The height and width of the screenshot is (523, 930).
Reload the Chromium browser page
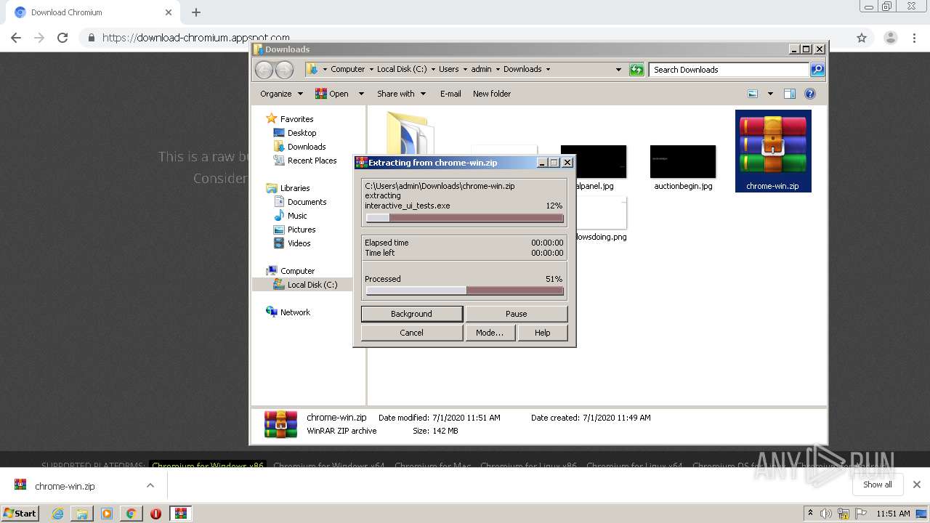tap(62, 38)
